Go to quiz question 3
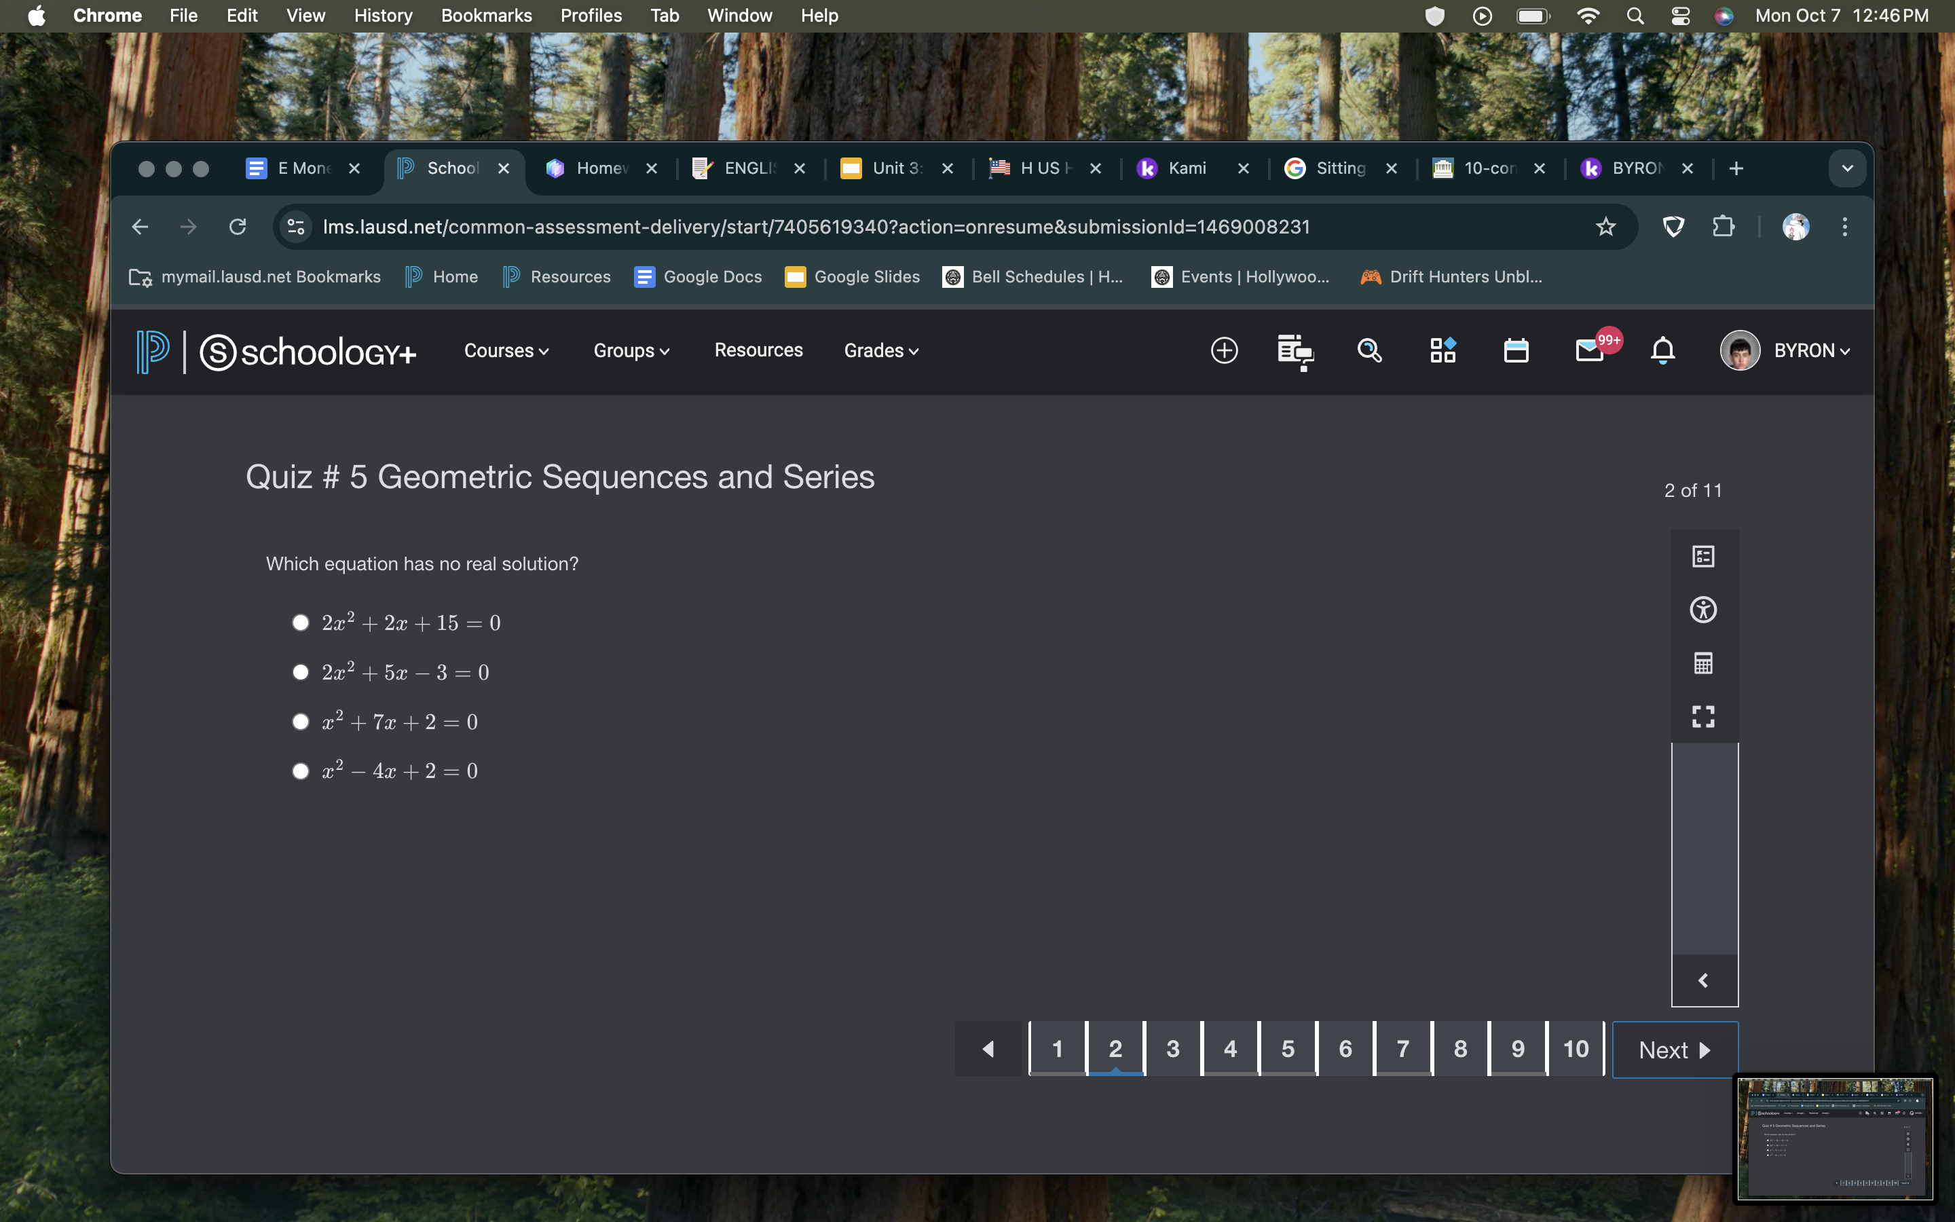The image size is (1955, 1222). click(x=1173, y=1048)
